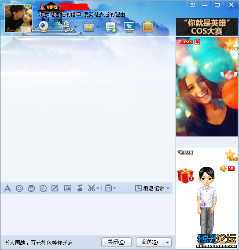Click the speaker icon with 12
Image resolution: width=239 pixels, height=250 pixels.
(228, 169)
